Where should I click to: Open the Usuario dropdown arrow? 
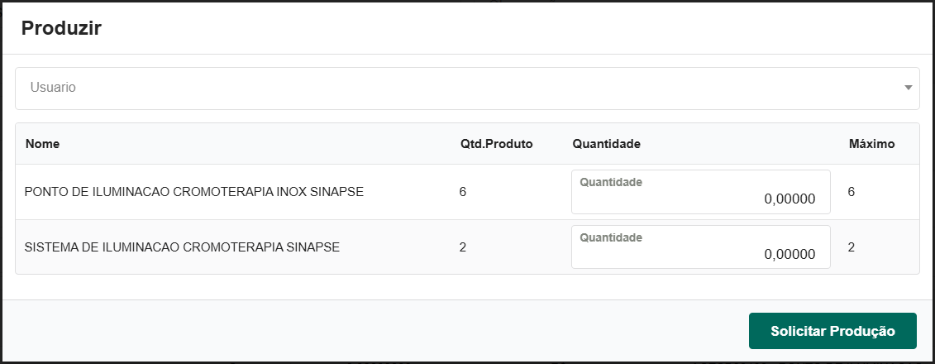pos(908,88)
